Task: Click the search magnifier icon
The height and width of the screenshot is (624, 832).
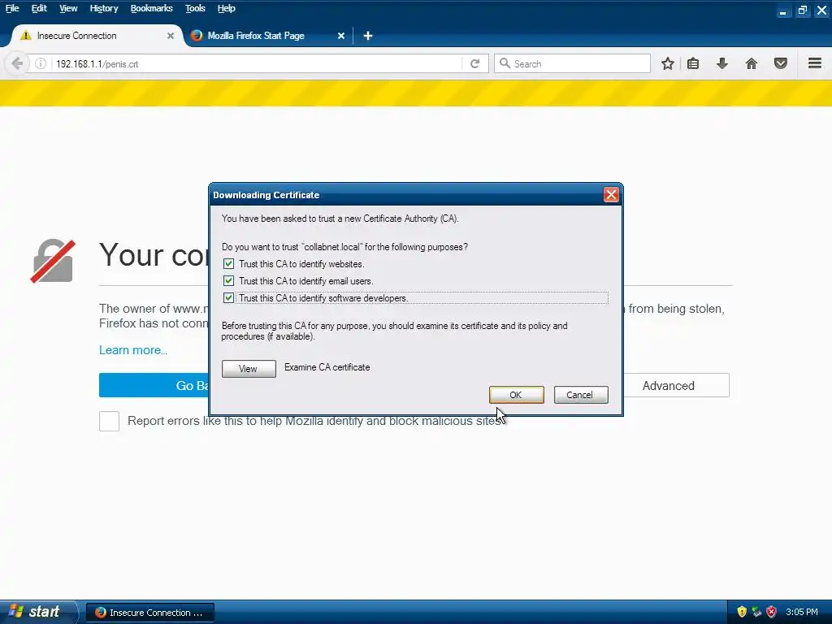Action: pyautogui.click(x=505, y=63)
